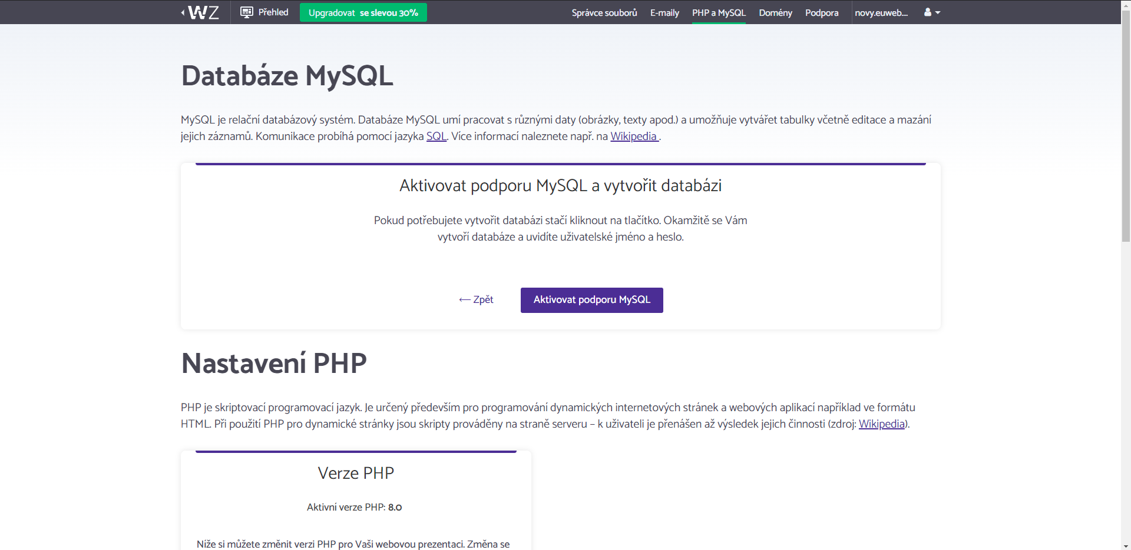Click the Přehled monitor icon

[247, 12]
